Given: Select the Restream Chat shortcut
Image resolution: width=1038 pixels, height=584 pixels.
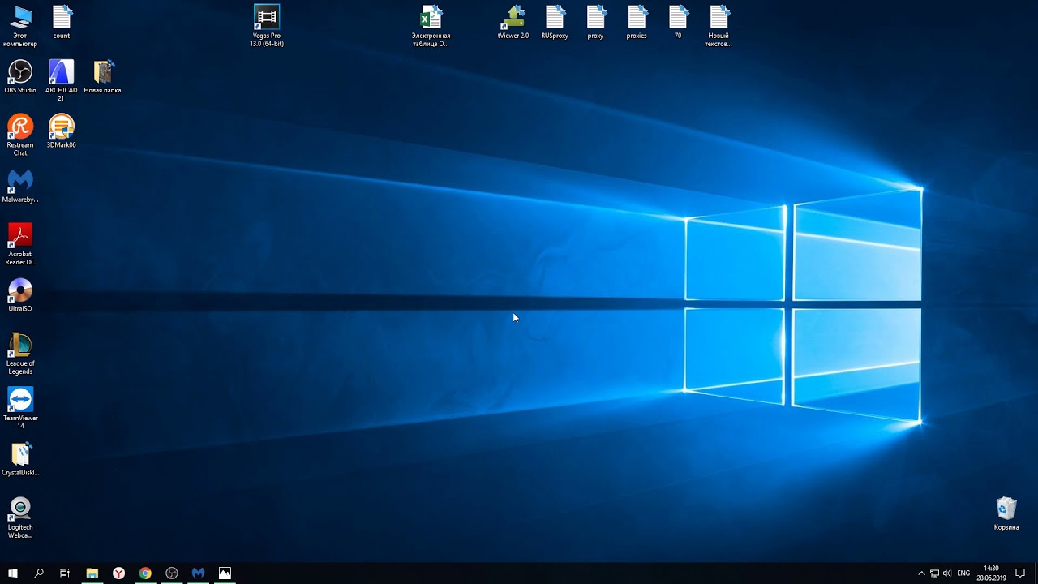Looking at the screenshot, I should click(x=20, y=135).
